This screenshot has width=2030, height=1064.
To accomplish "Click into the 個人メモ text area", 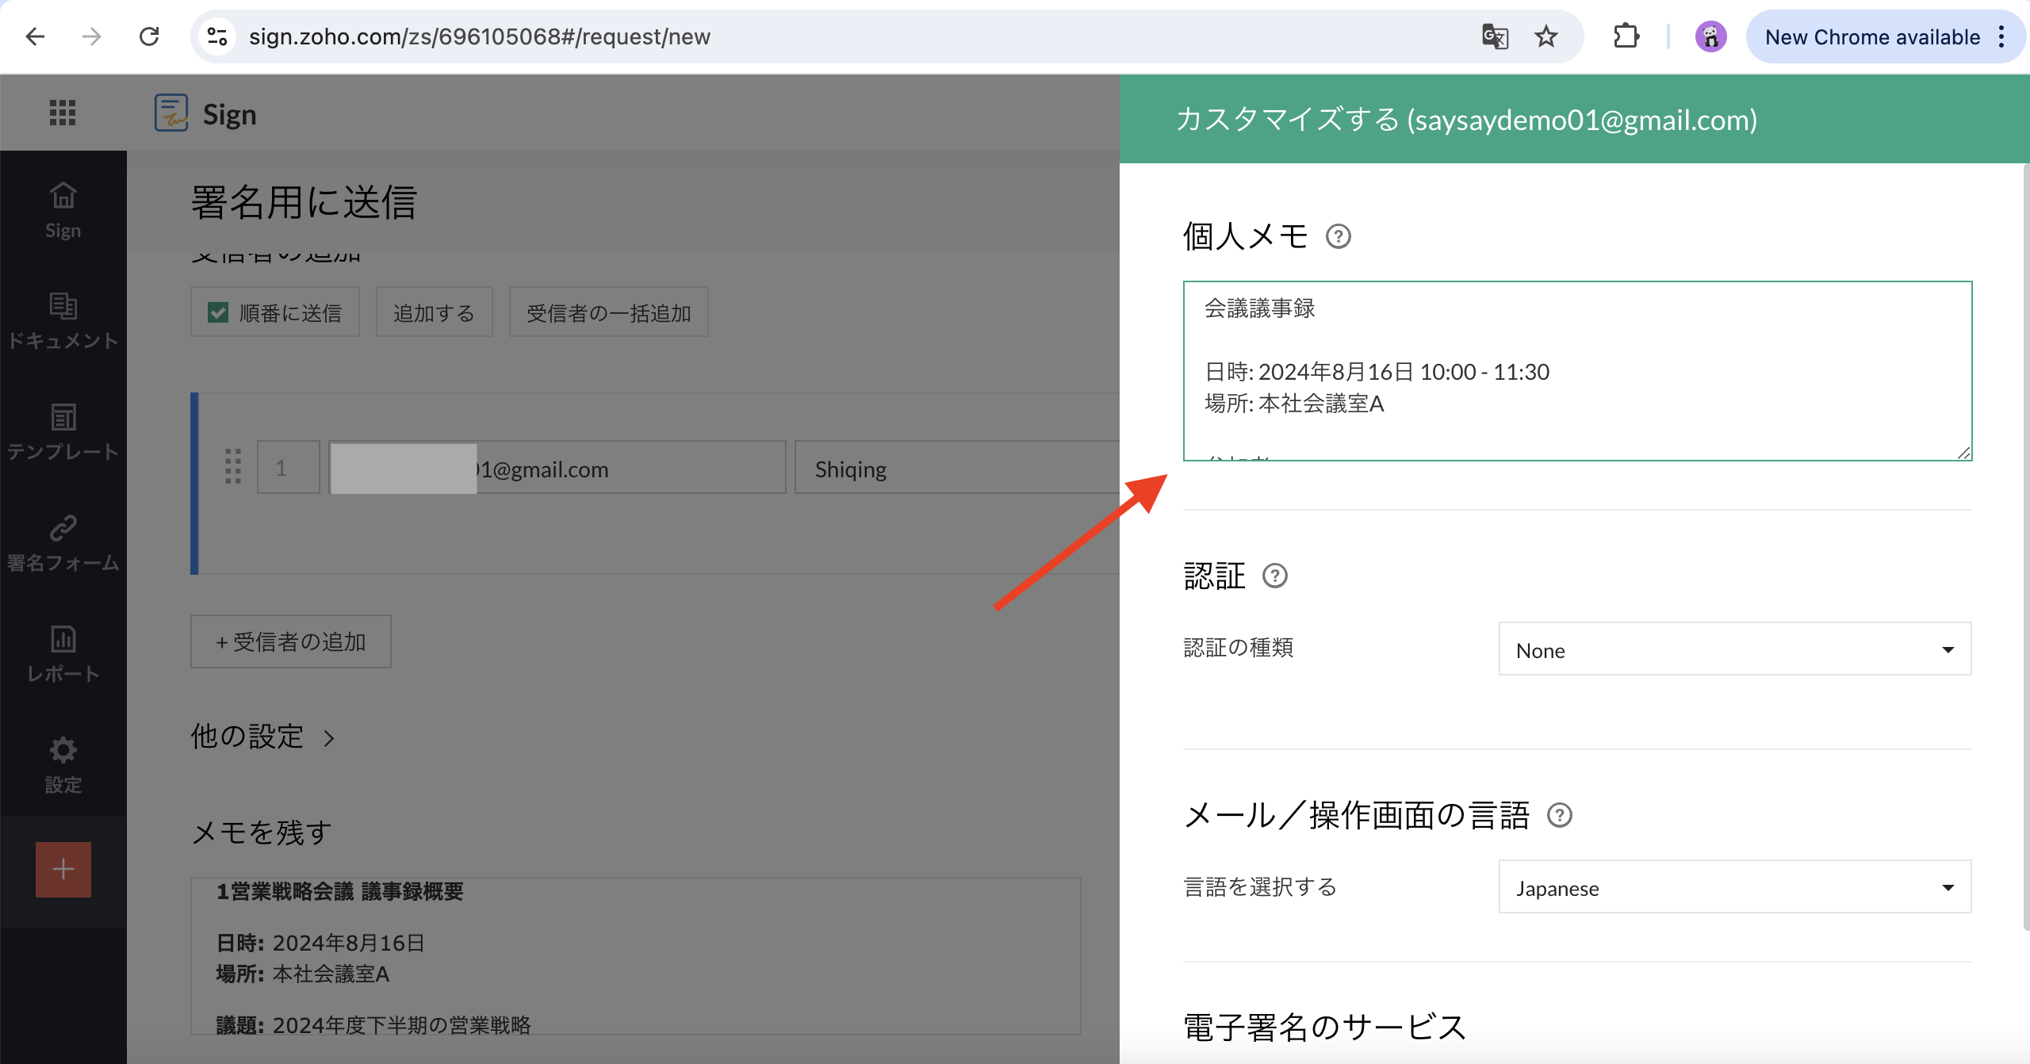I will click(1576, 369).
